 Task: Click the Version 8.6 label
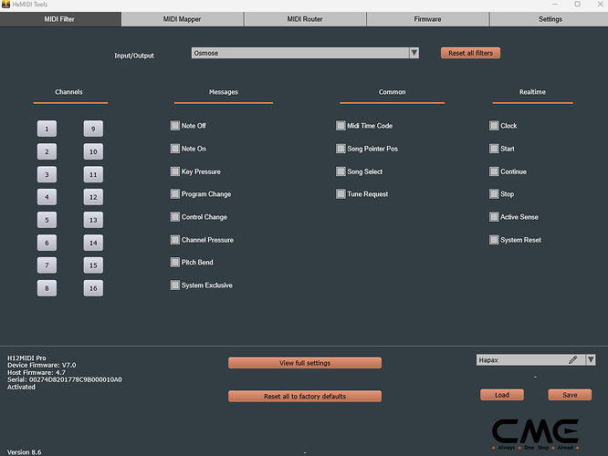(x=24, y=452)
